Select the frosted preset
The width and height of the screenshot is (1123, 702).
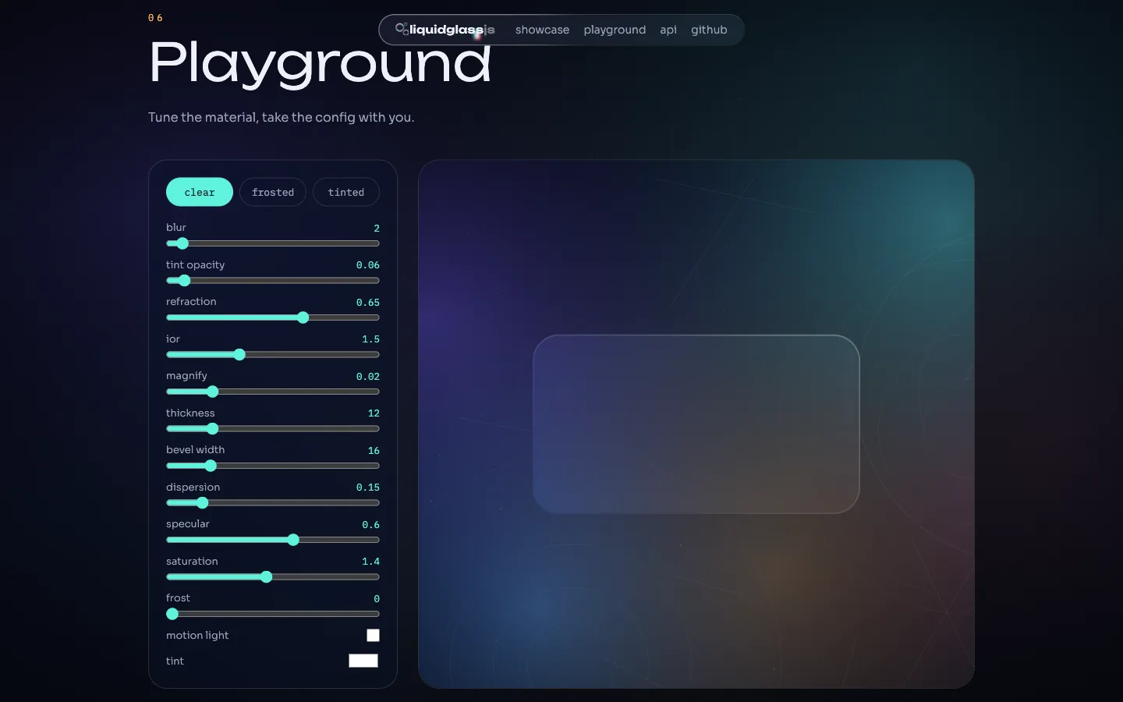click(273, 192)
